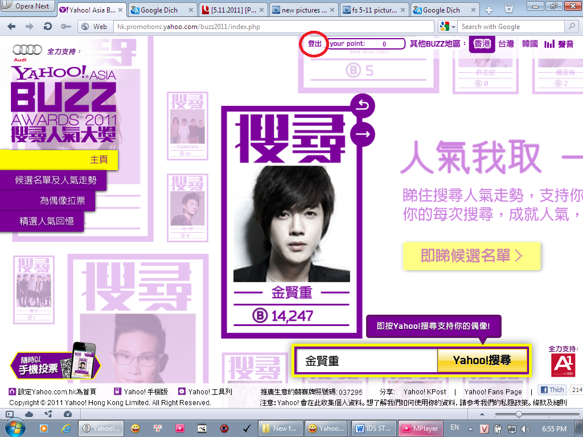The height and width of the screenshot is (437, 583).
Task: Go back with the browser back arrow
Action: click(x=11, y=26)
